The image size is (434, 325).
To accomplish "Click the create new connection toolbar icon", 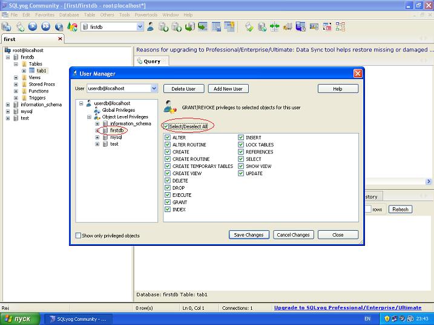I will (x=6, y=27).
